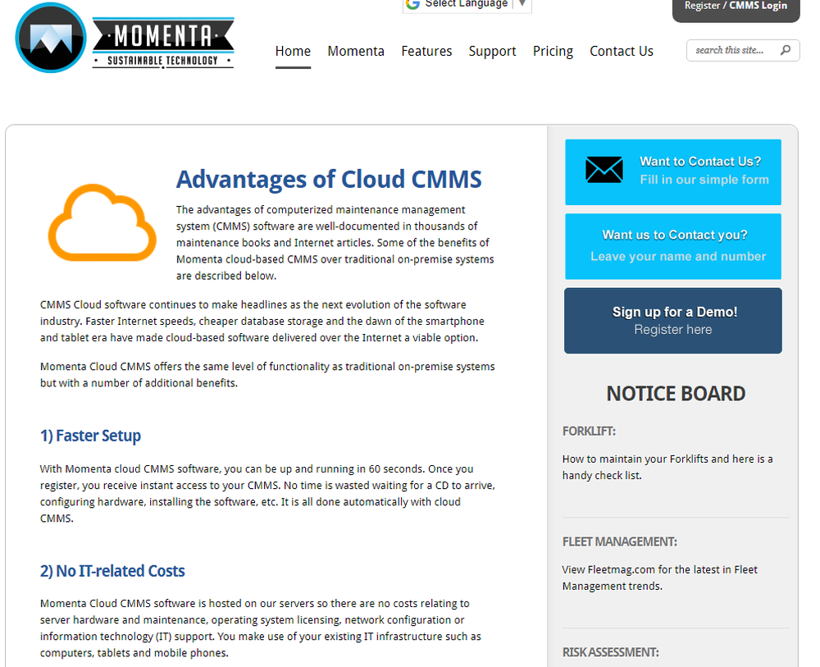Click the FLEET MANAGEMENT: notice title
This screenshot has width=820, height=667.
tap(620, 542)
